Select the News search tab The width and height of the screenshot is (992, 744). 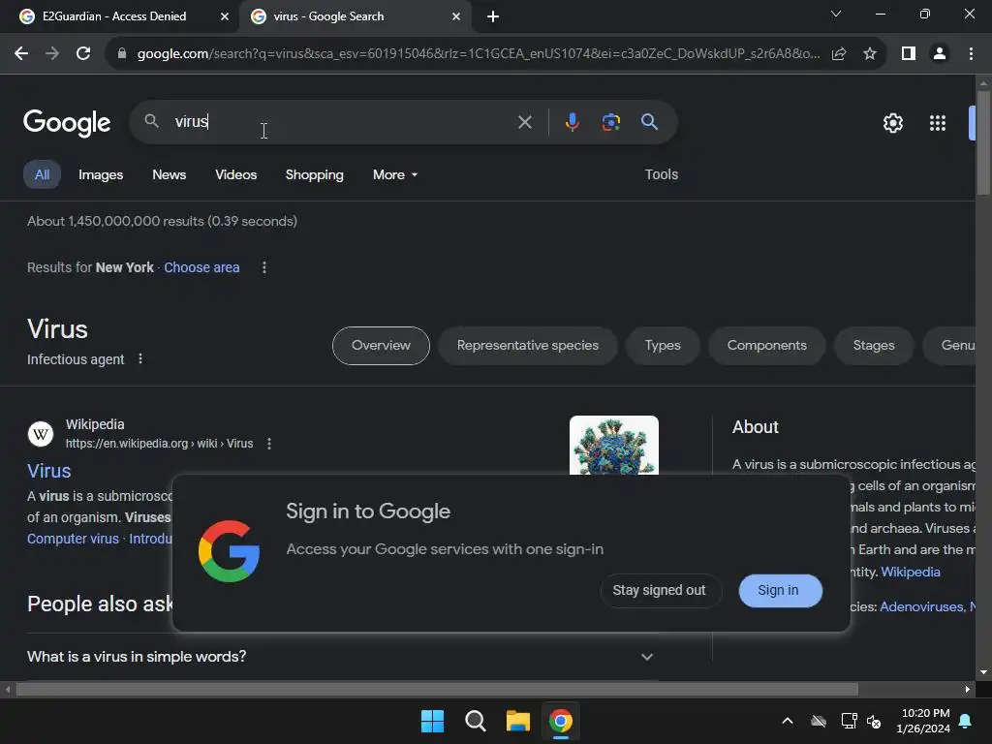pos(169,174)
